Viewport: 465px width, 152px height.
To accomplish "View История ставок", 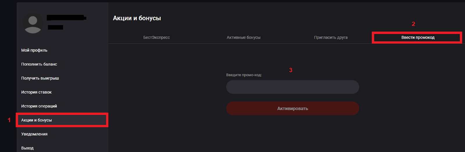I will [x=36, y=92].
